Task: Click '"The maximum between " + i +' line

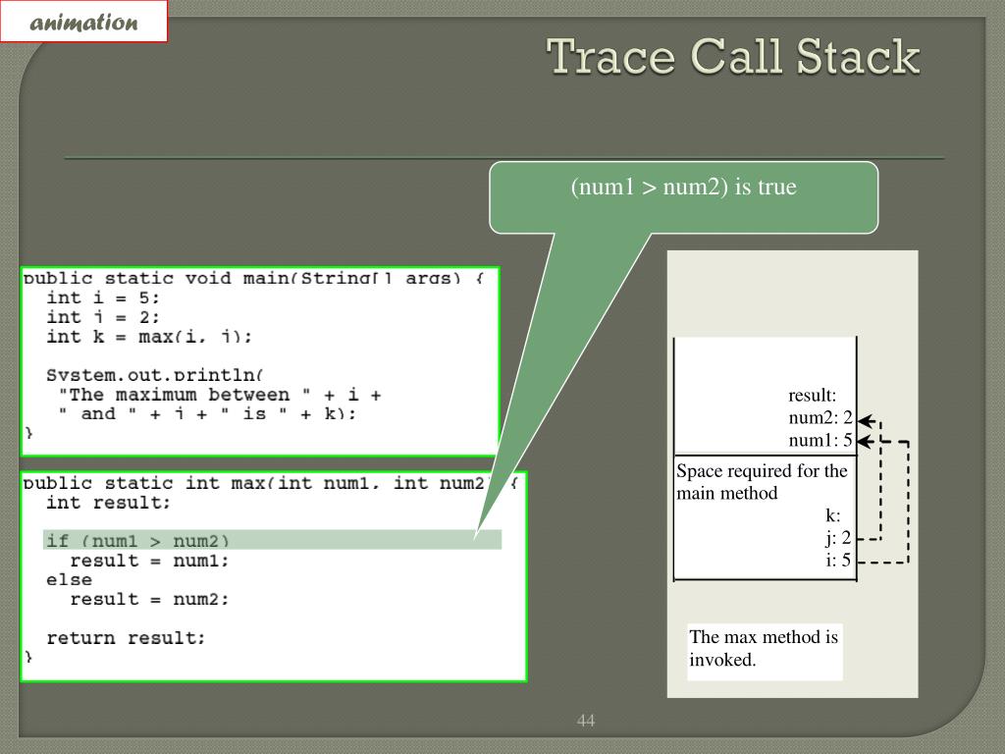Action: tap(219, 395)
